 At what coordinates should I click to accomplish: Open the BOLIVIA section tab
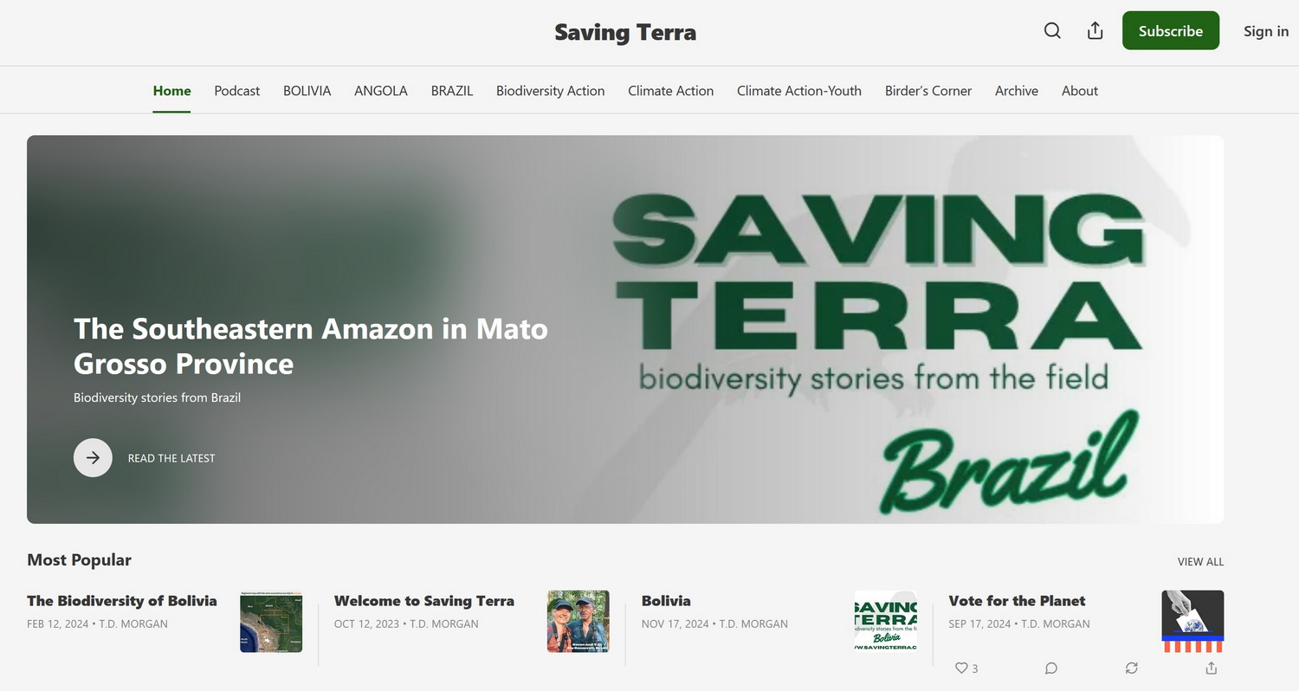pos(307,91)
